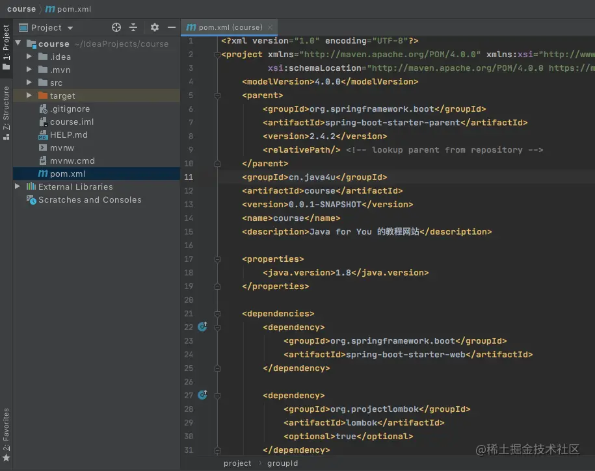Click the project breadcrumb at editor bottom
Screen dimensions: 595x471
[237, 463]
